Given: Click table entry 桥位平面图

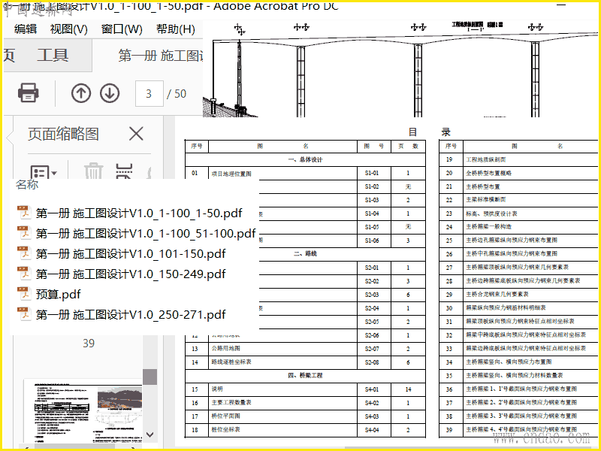Looking at the screenshot, I should tap(226, 416).
